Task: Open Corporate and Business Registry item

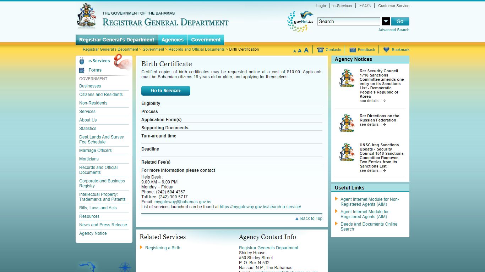Action: (x=102, y=183)
